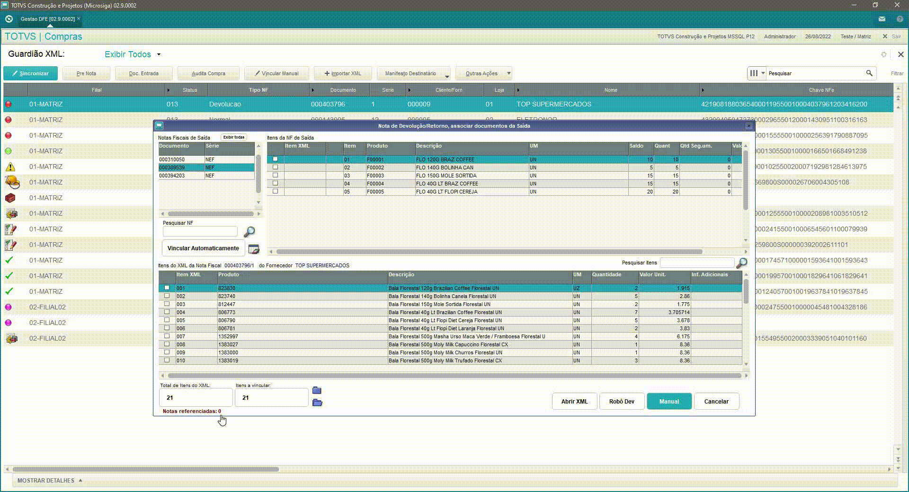
Task: Click magenta status icon of first 02-FILIAL02 row
Action: click(8, 307)
